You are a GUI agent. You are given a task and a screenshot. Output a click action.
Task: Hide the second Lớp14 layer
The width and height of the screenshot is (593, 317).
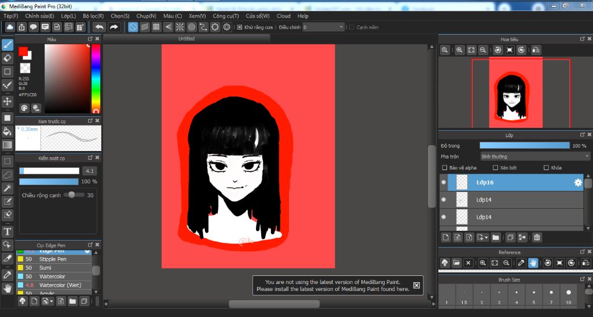444,217
